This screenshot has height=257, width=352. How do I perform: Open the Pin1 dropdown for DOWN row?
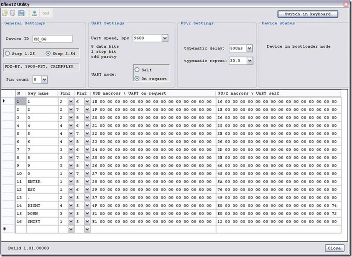[71, 213]
